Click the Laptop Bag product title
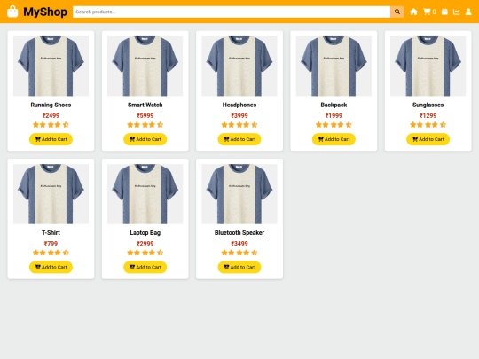The width and height of the screenshot is (479, 359). (x=145, y=233)
